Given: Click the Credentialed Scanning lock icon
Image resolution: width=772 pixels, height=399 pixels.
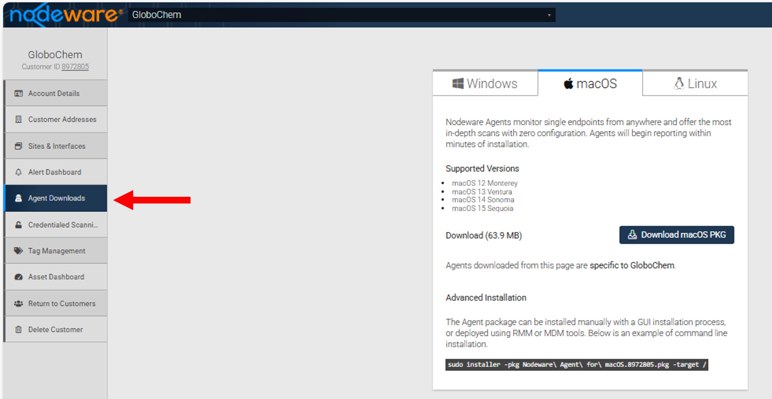Looking at the screenshot, I should pos(19,225).
